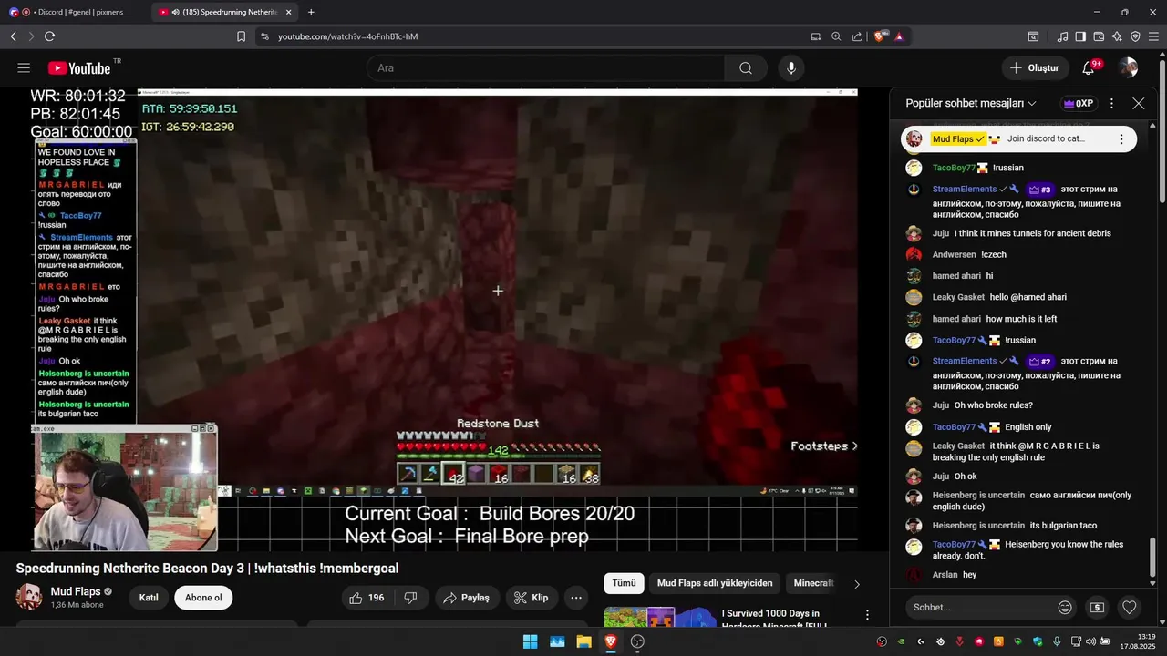Open the Mud Flaps channel name link
The width and height of the screenshot is (1167, 656).
[76, 592]
